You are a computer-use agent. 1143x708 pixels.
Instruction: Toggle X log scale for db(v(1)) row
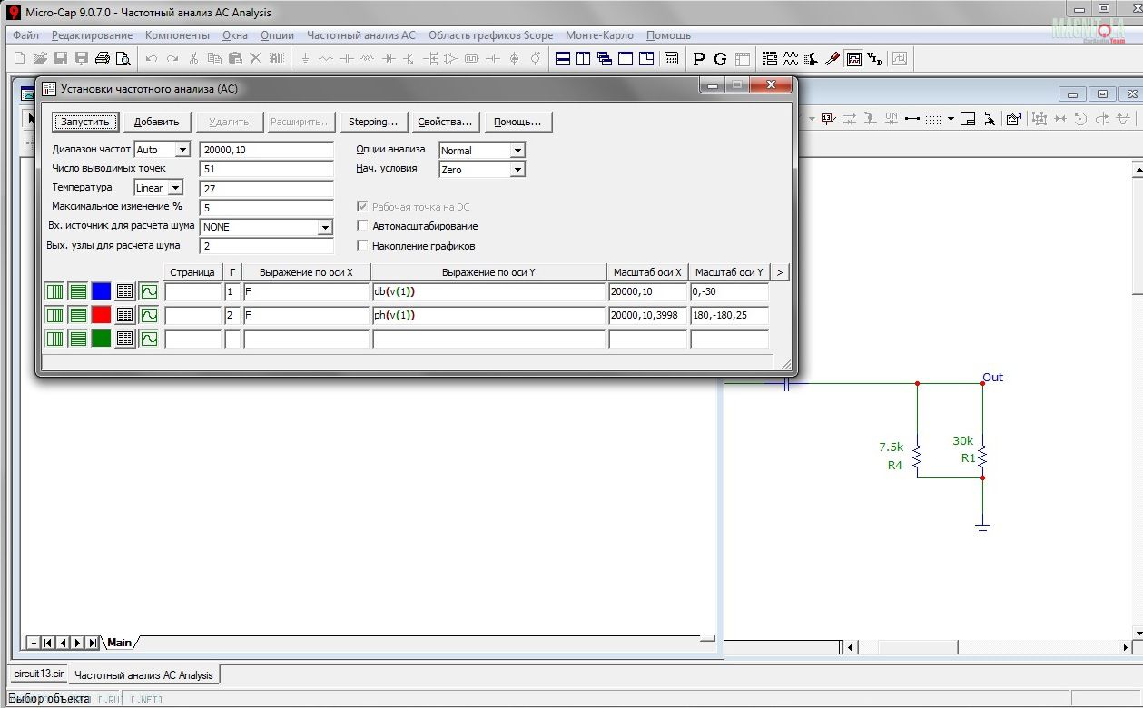click(x=55, y=291)
